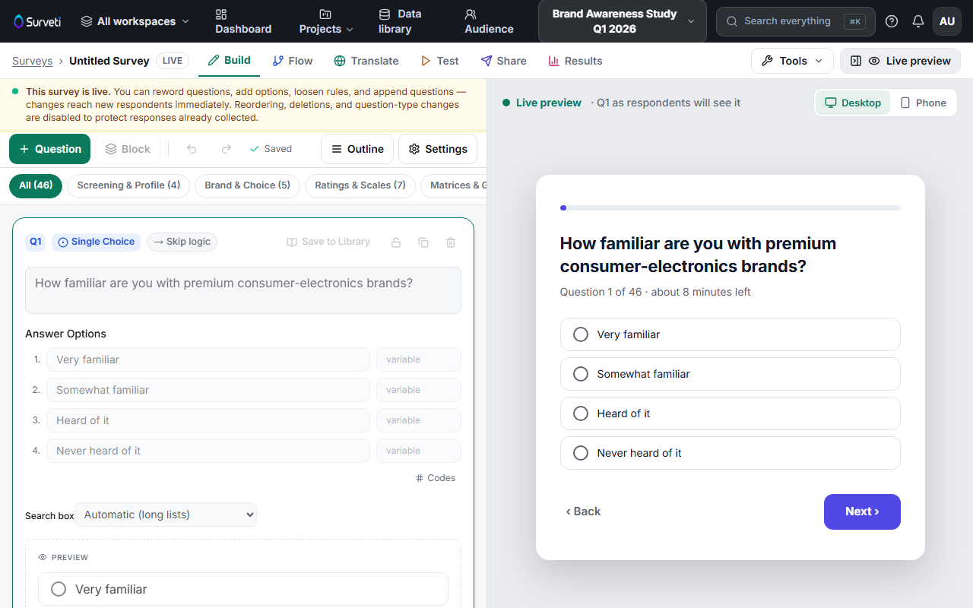
Task: Click the Surveti logo
Action: click(x=37, y=21)
